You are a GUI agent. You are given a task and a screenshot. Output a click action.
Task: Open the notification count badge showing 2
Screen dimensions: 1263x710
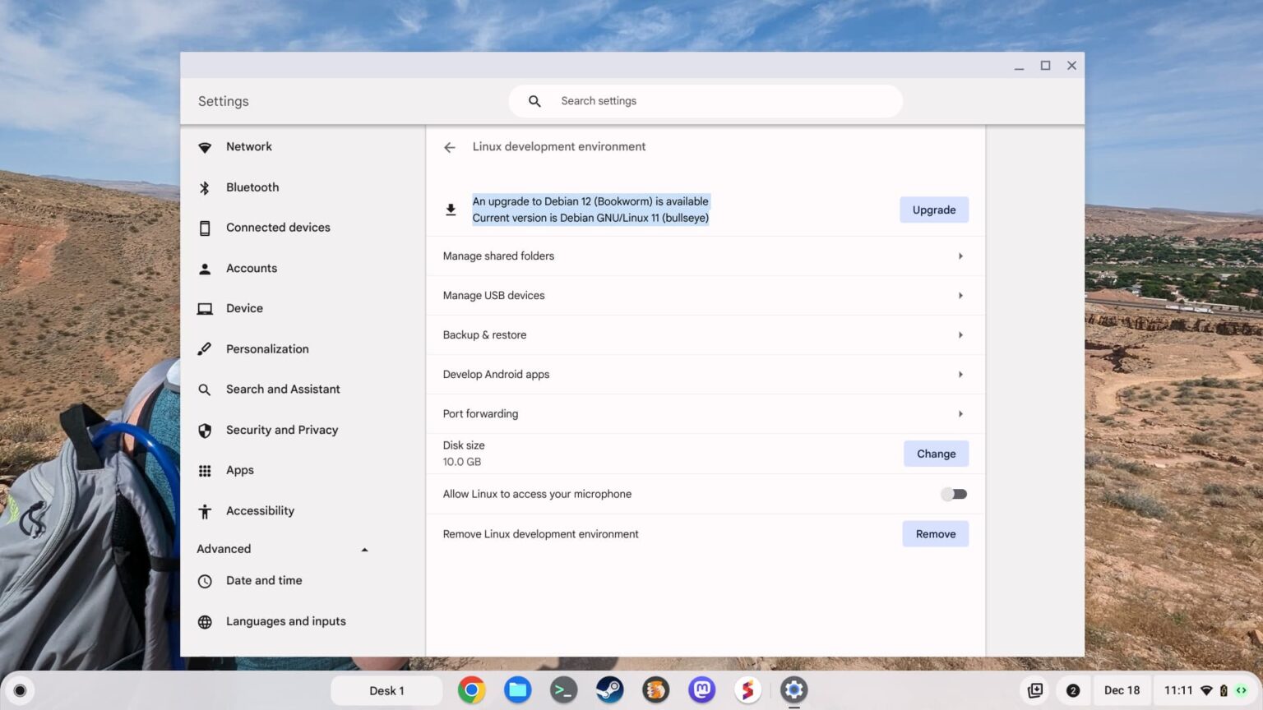1072,690
